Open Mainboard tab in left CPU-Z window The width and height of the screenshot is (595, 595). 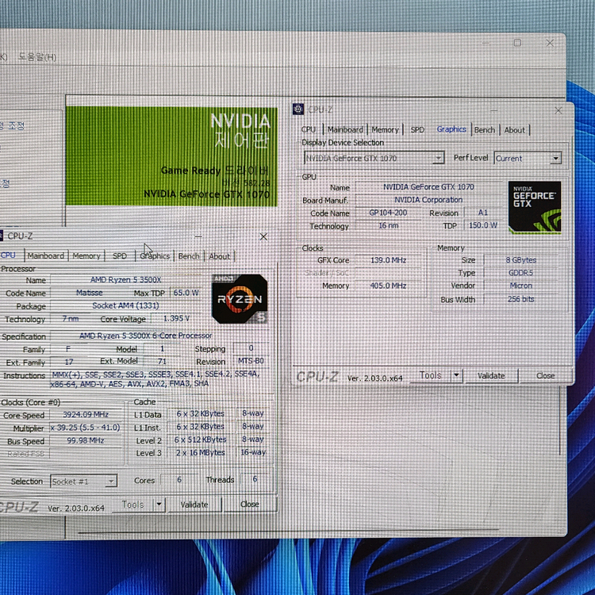click(46, 255)
